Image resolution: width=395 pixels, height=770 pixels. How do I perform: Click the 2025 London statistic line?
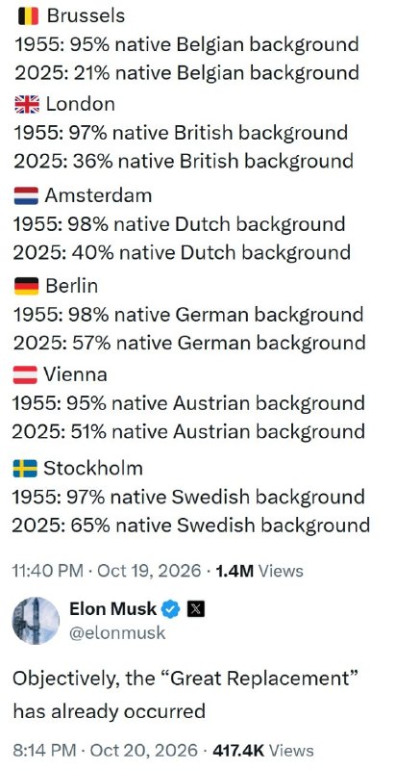183,161
